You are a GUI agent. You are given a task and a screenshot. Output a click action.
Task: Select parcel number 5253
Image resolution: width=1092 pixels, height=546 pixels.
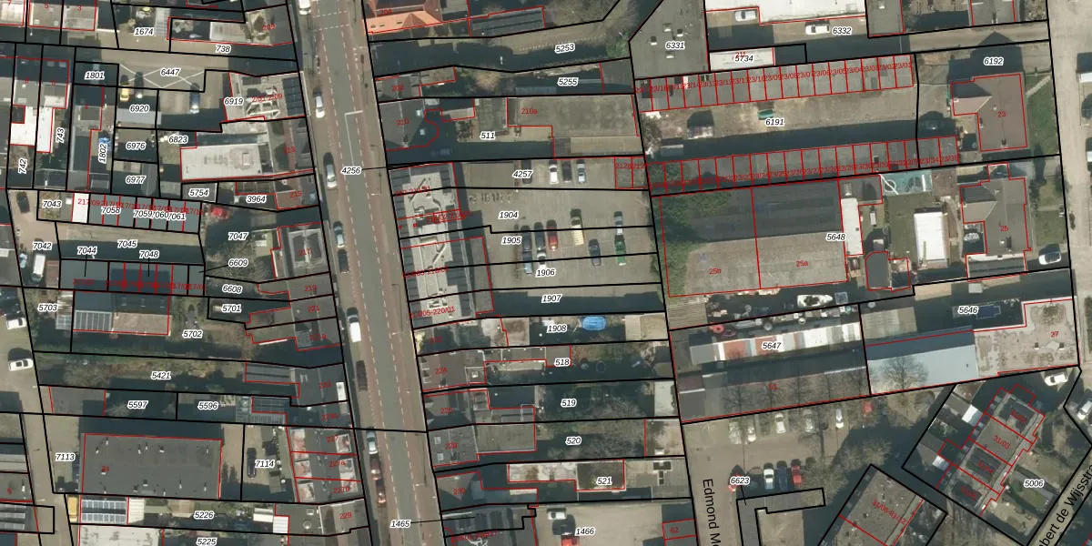click(565, 48)
